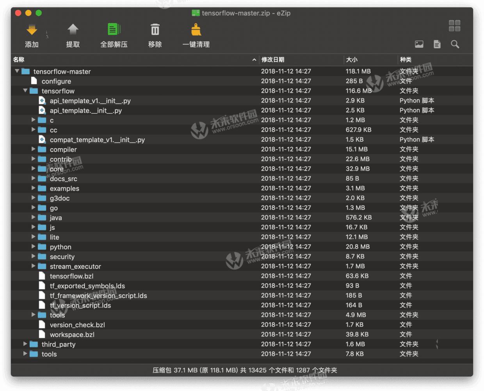Click the 63.6 KB size of tensorflow.bzl

tap(357, 276)
